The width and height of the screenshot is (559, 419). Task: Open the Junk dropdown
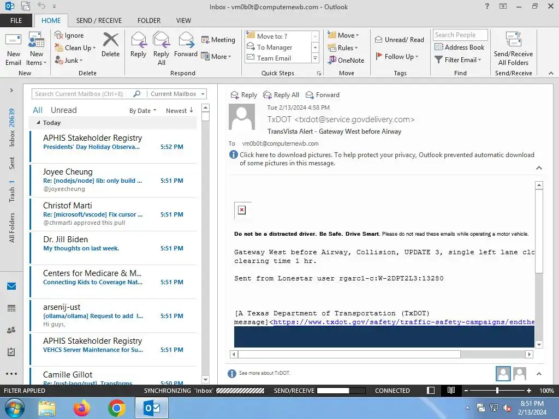click(69, 60)
